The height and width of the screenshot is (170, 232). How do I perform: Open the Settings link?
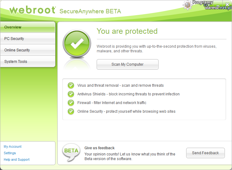pyautogui.click(x=10, y=153)
